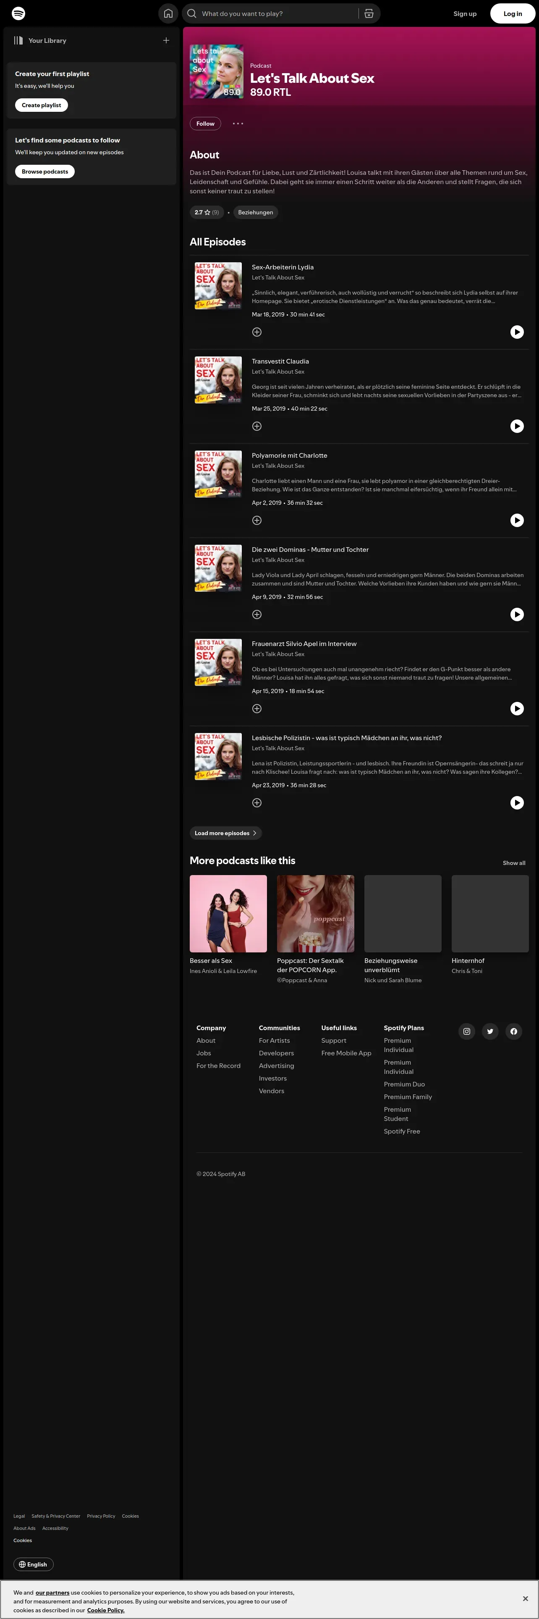Open the Let's Talk About Sex cover image
539x1619 pixels.
[x=217, y=71]
